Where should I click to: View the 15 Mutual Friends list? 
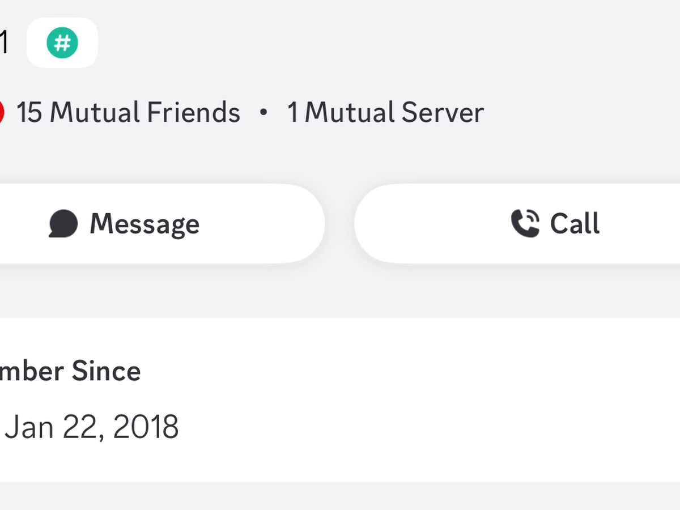click(x=128, y=112)
